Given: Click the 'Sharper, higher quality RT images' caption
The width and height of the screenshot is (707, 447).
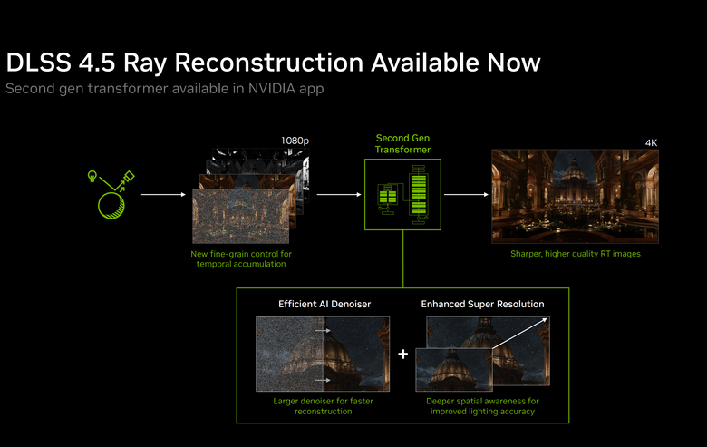Looking at the screenshot, I should click(x=576, y=254).
